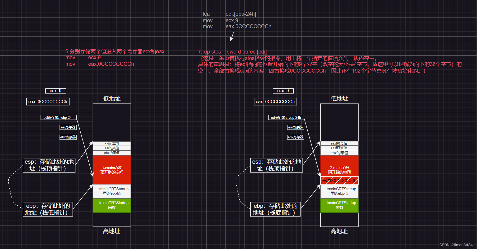Click the 'ebx的某值' stack cell in step 6 diagram

pyautogui.click(x=112, y=153)
